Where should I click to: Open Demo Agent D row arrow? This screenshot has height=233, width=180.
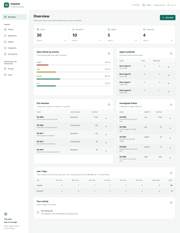168,92
